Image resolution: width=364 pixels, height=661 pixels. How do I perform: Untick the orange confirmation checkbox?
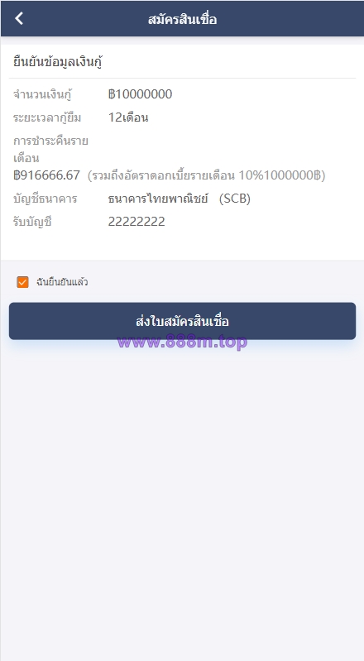point(22,282)
